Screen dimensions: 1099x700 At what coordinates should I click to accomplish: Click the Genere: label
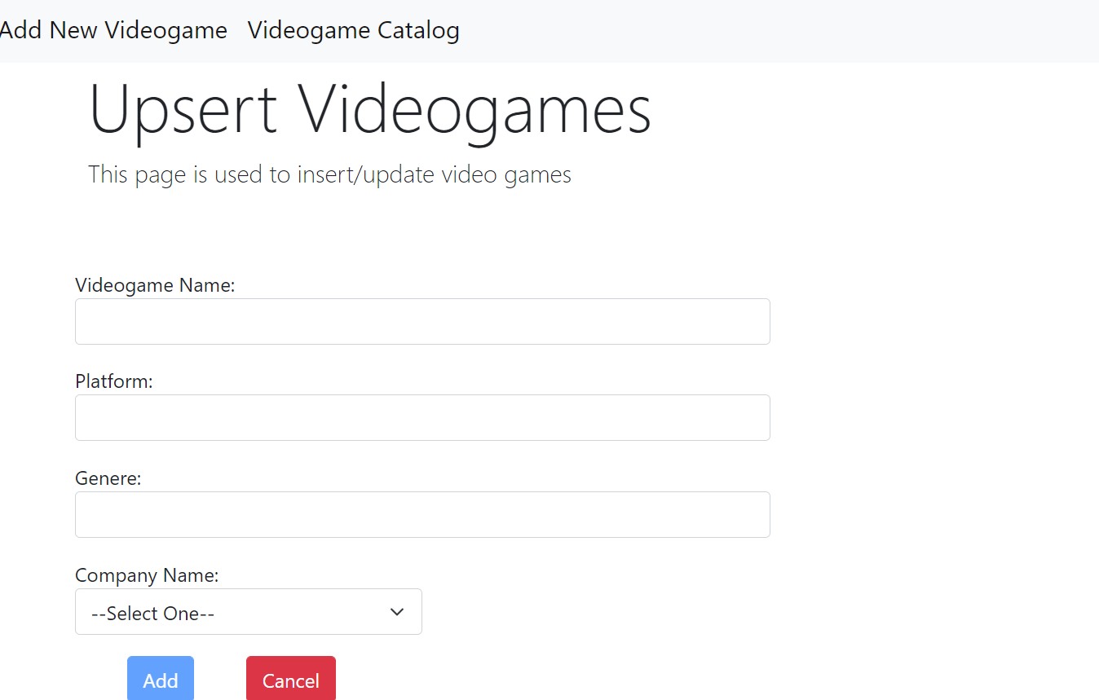(108, 478)
